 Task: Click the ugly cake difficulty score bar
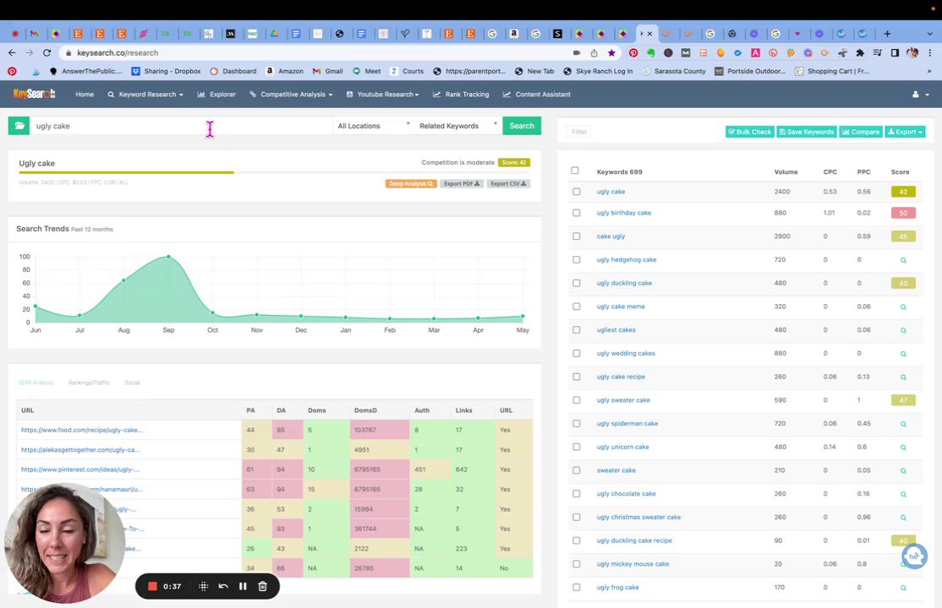[x=275, y=172]
